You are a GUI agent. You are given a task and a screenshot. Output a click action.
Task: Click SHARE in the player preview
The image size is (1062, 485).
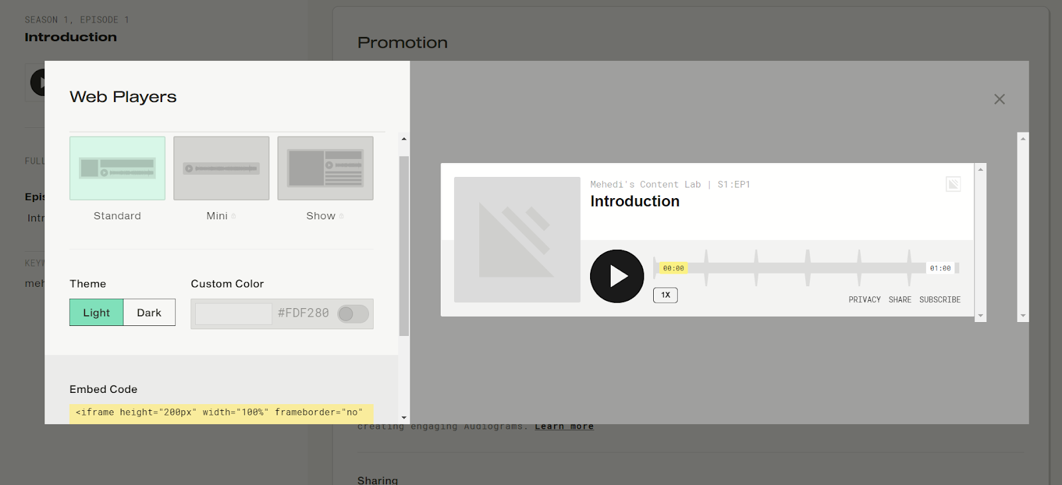(900, 299)
